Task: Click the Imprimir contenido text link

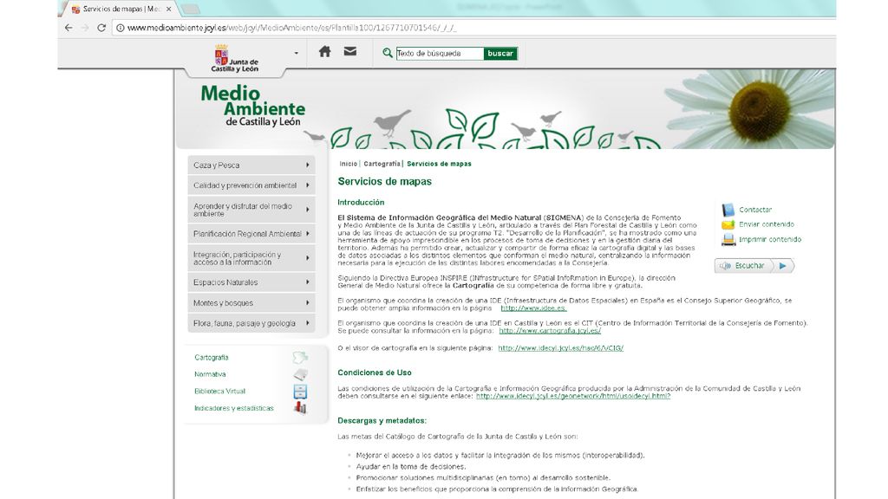Action: pos(770,239)
